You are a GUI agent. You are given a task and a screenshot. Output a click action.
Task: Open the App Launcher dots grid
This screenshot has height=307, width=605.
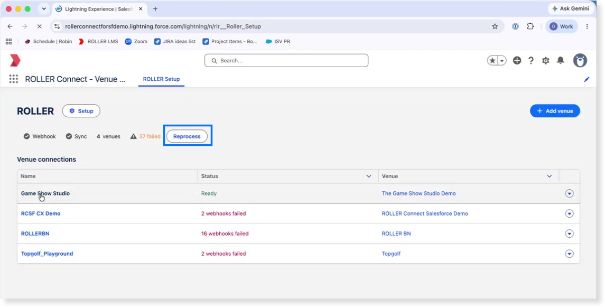(14, 79)
